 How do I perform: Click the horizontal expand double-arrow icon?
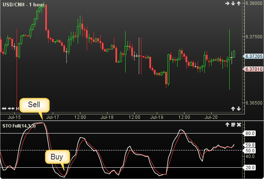(x=4, y=109)
